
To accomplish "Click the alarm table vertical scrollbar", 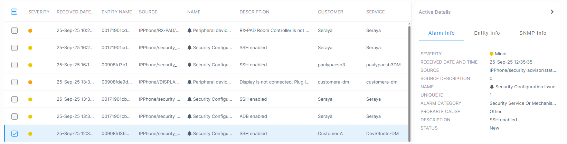I will click(409, 82).
